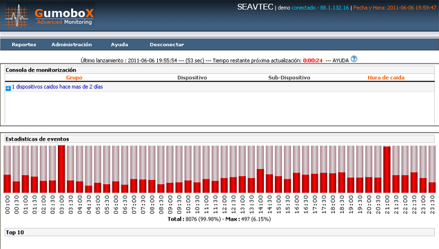The image size is (439, 249).
Task: Select the 03:00 event bar
Action: (61, 169)
